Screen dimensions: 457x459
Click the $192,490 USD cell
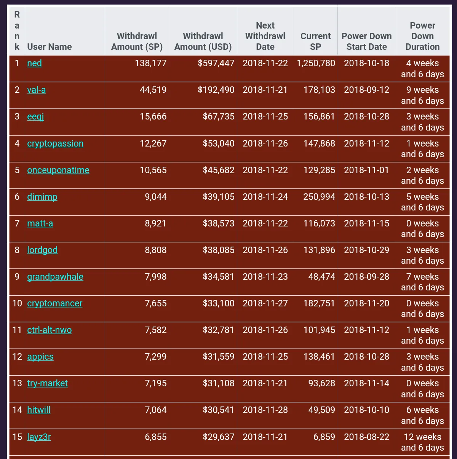pos(216,90)
